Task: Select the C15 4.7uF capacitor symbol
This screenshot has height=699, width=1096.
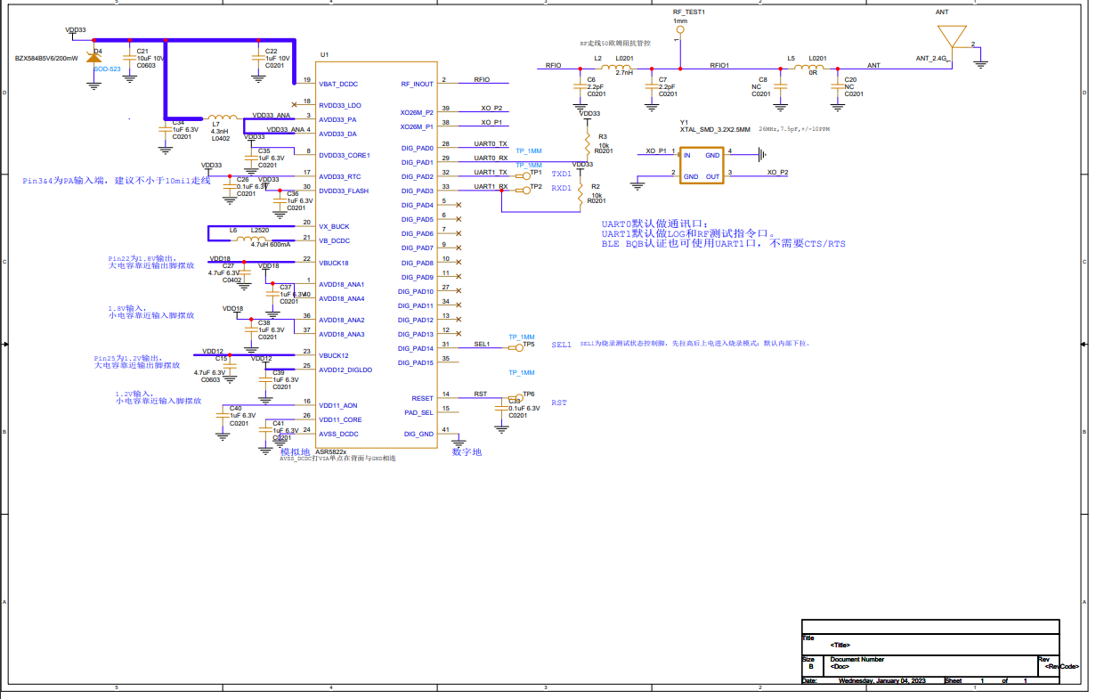Action: (230, 366)
